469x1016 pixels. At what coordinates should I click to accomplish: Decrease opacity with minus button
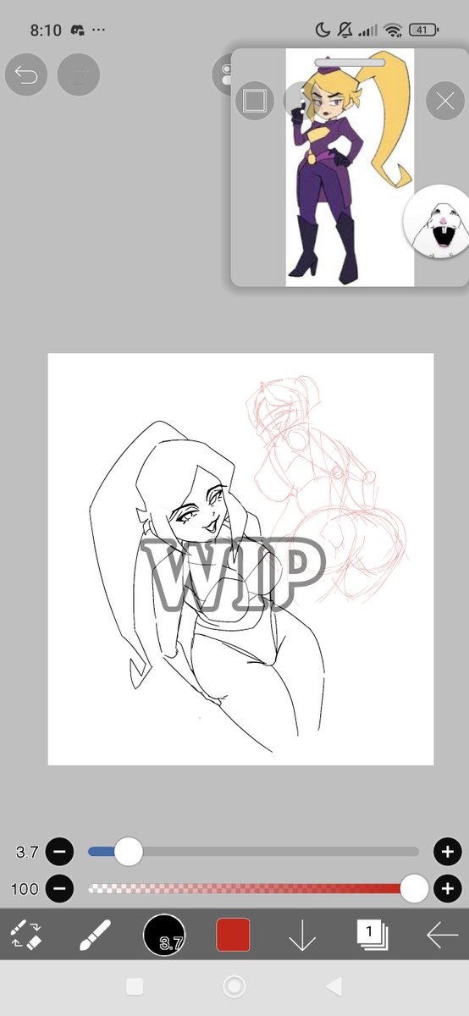pos(59,889)
